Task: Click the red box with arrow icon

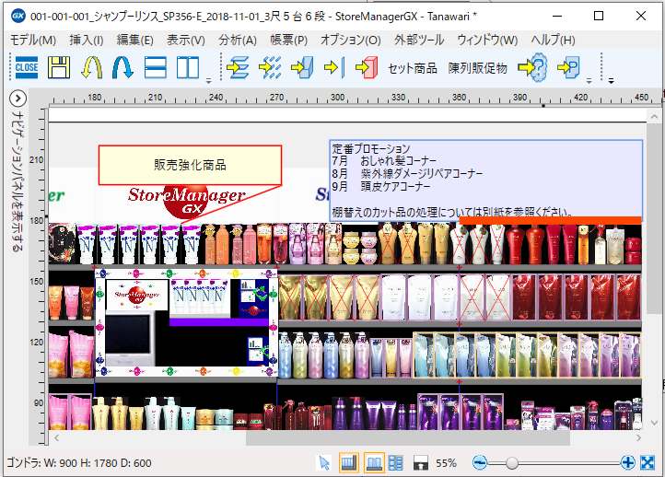Action: pos(367,67)
